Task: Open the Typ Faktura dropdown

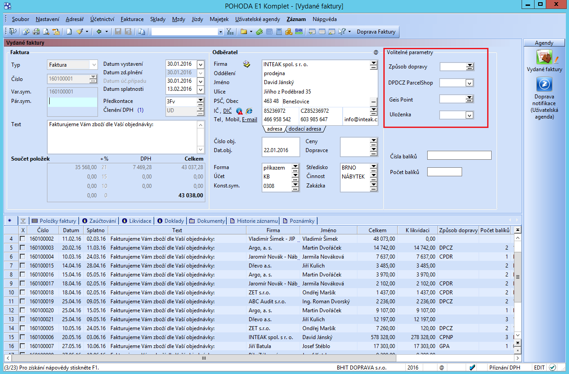Action: tap(93, 65)
